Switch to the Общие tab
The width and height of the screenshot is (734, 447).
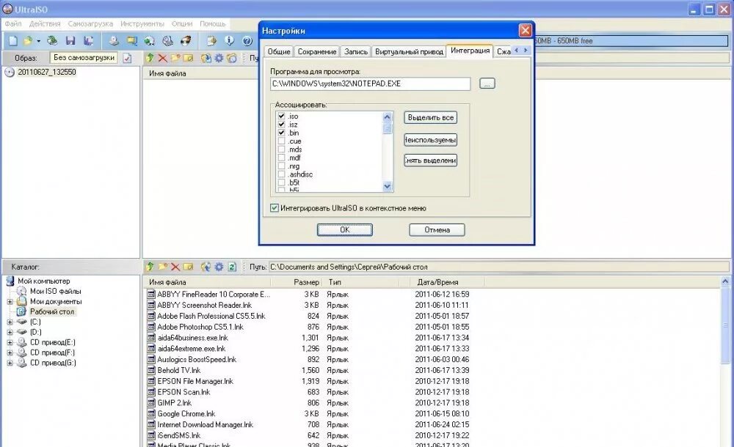pos(279,51)
